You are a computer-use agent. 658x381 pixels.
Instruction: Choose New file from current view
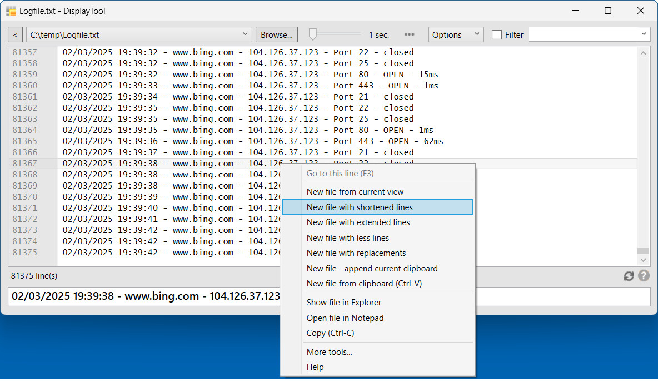tap(377, 192)
